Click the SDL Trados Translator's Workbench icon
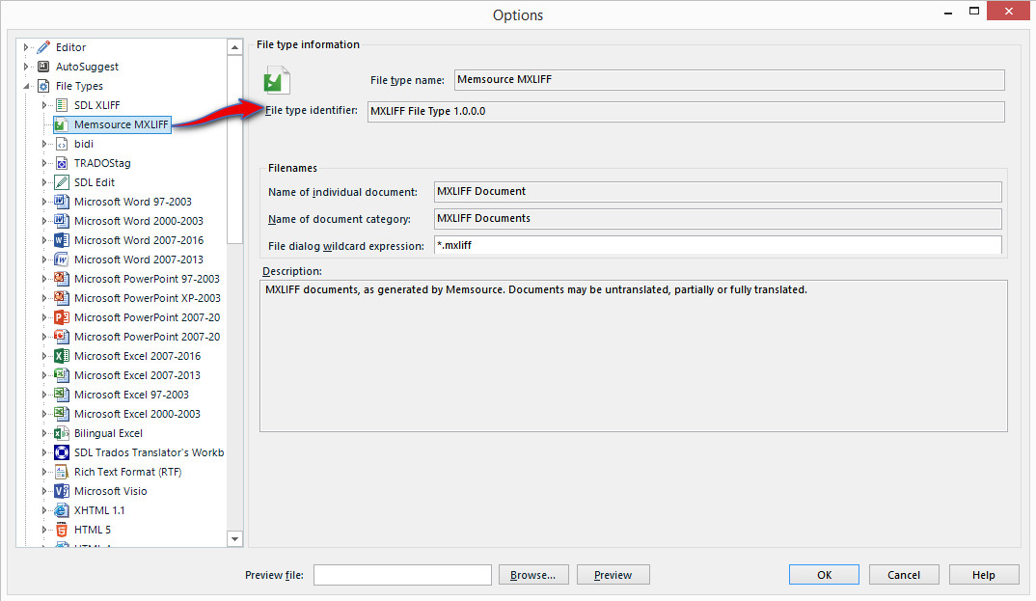1036x601 pixels. pyautogui.click(x=60, y=451)
